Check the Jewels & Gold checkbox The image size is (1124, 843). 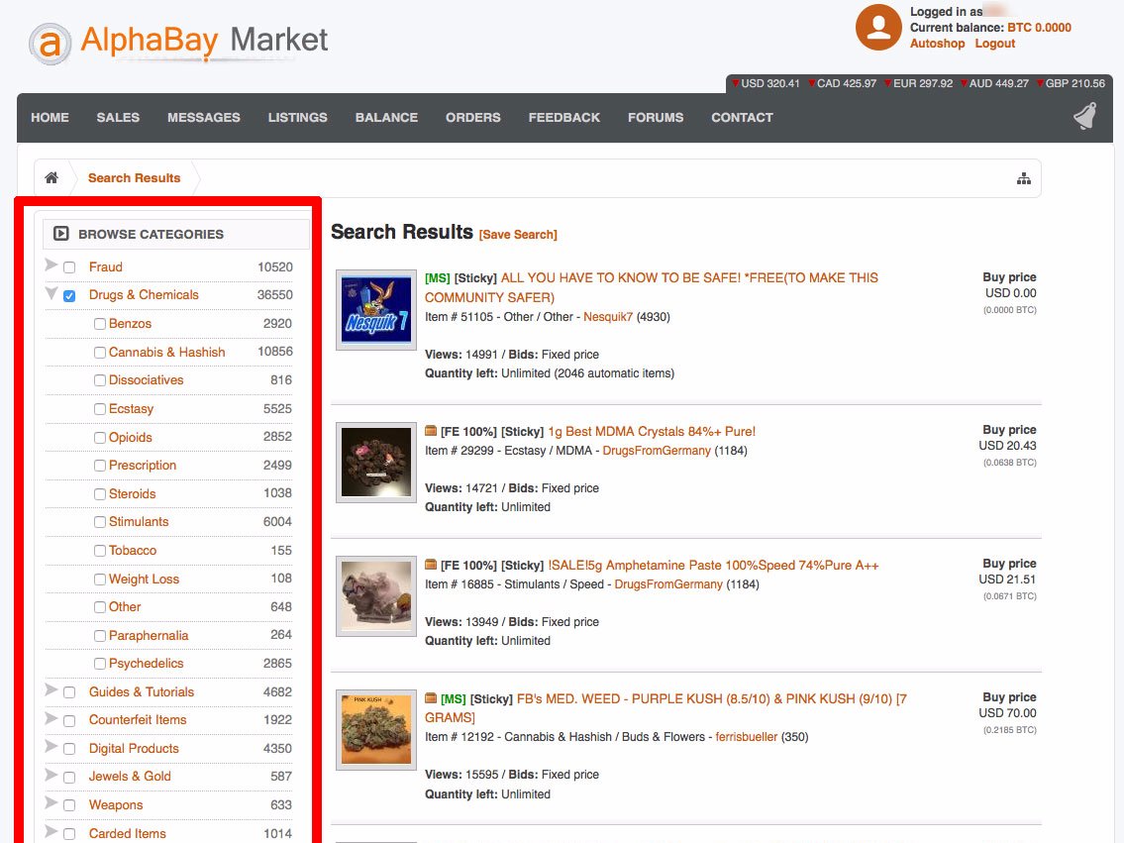pos(69,777)
